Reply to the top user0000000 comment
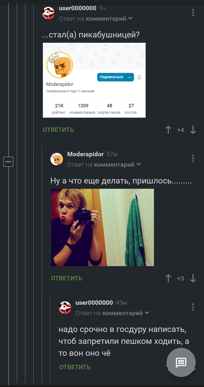The width and height of the screenshot is (204, 387). 58,130
